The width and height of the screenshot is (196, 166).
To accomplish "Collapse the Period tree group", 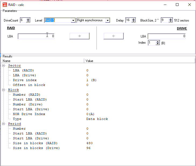I will (x=3, y=124).
